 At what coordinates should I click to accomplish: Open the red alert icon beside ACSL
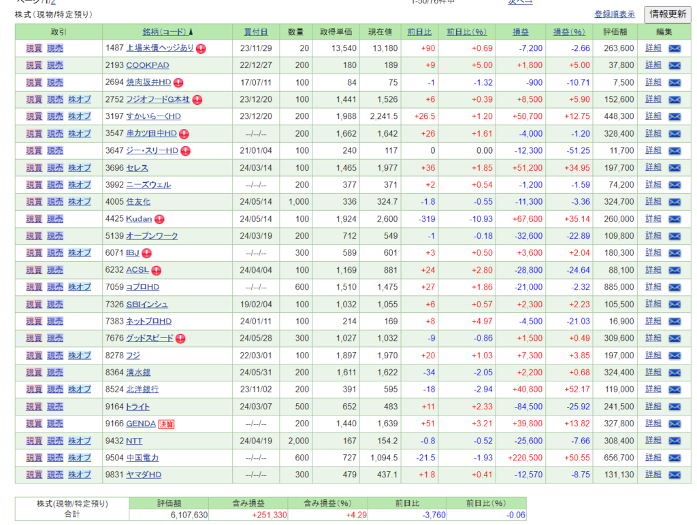pos(157,270)
